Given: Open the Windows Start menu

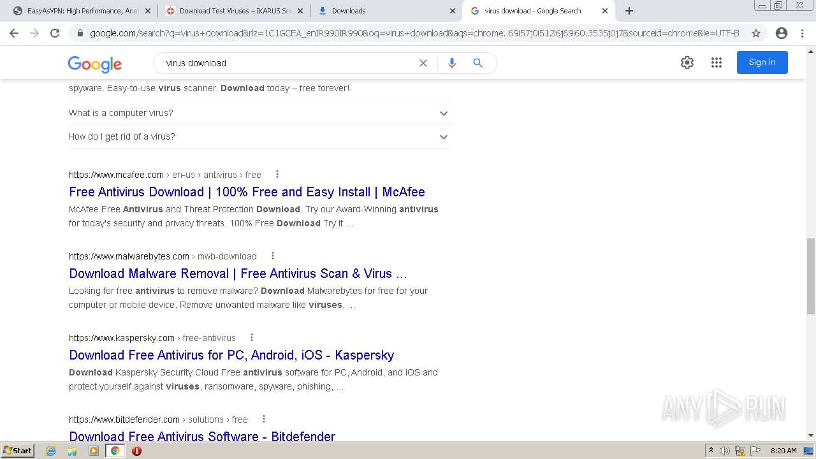Looking at the screenshot, I should click(x=17, y=451).
